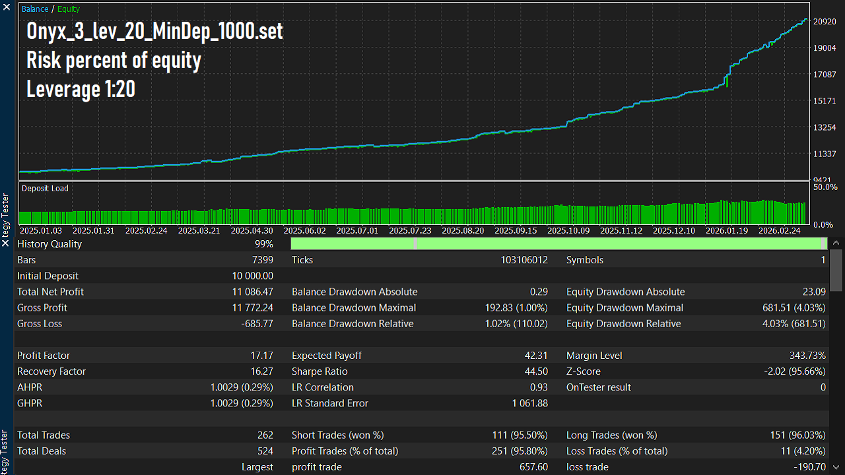
Task: Click the Total Net Profit label
Action: point(50,292)
